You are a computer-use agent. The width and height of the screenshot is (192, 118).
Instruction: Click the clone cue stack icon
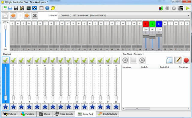tap(169, 60)
